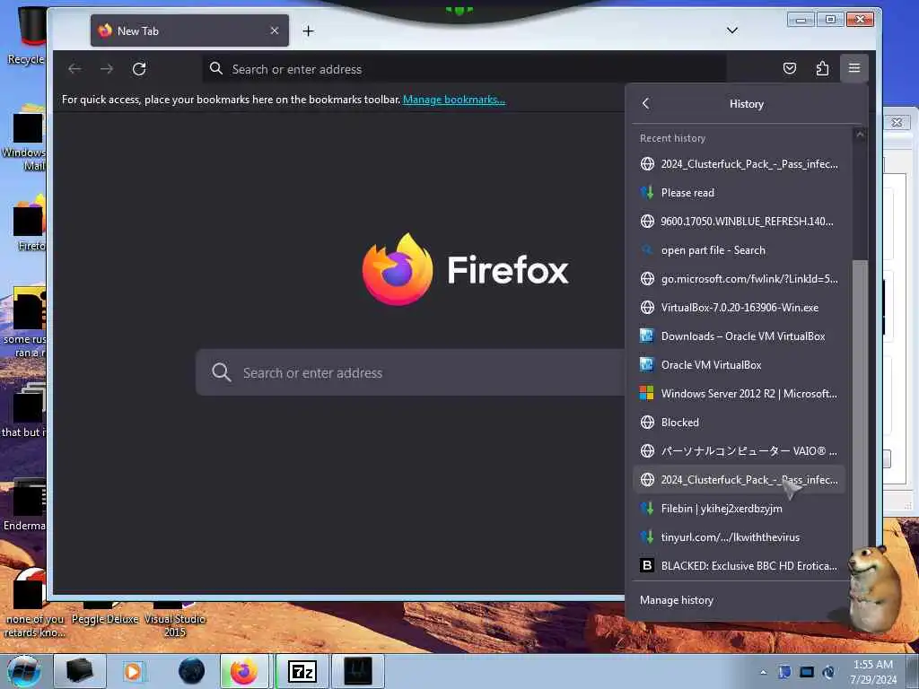Open Windows Media Player taskbar icon

[x=133, y=671]
